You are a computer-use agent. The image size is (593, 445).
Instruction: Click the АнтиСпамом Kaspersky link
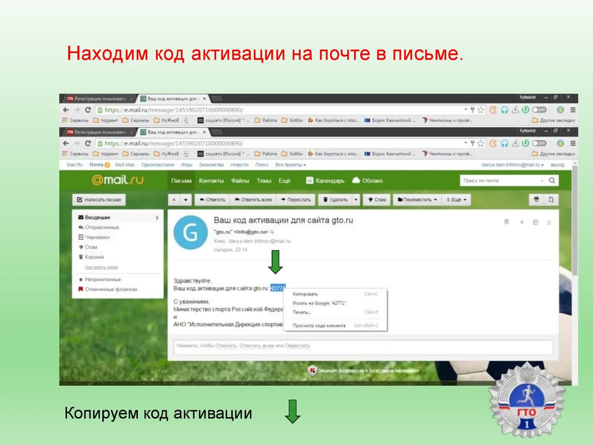(x=381, y=370)
